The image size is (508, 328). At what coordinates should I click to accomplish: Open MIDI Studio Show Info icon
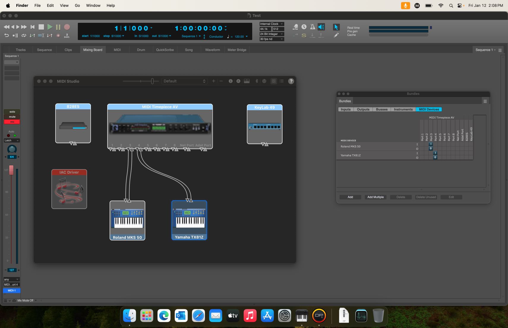pos(231,81)
